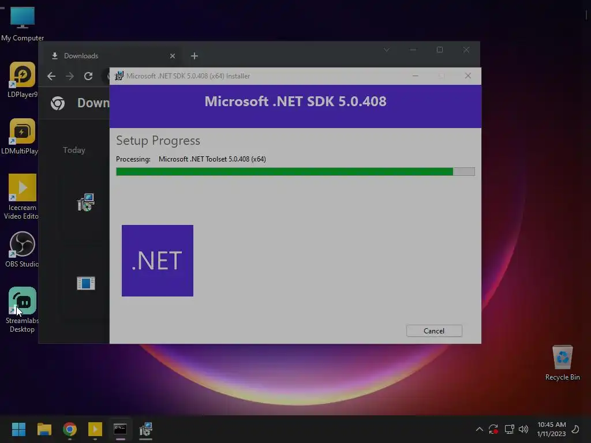Close the Chrome window
The image size is (591, 443).
pyautogui.click(x=466, y=50)
